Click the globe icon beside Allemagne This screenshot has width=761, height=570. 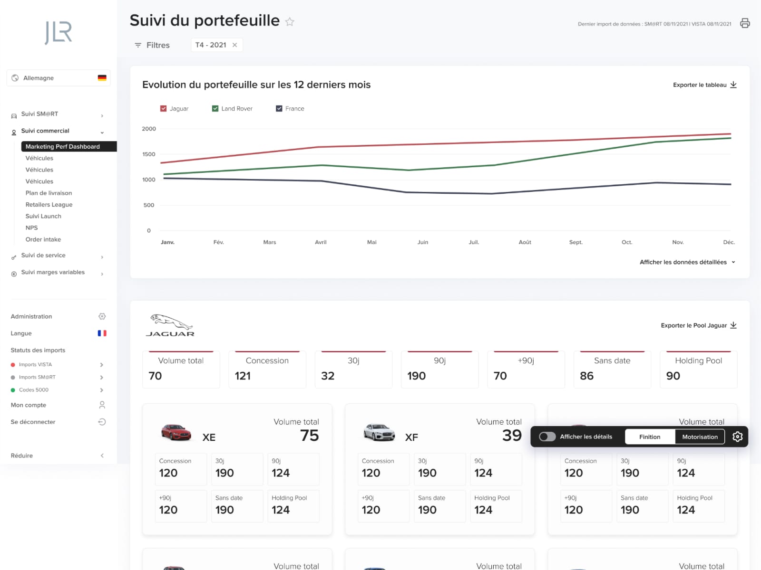click(15, 78)
